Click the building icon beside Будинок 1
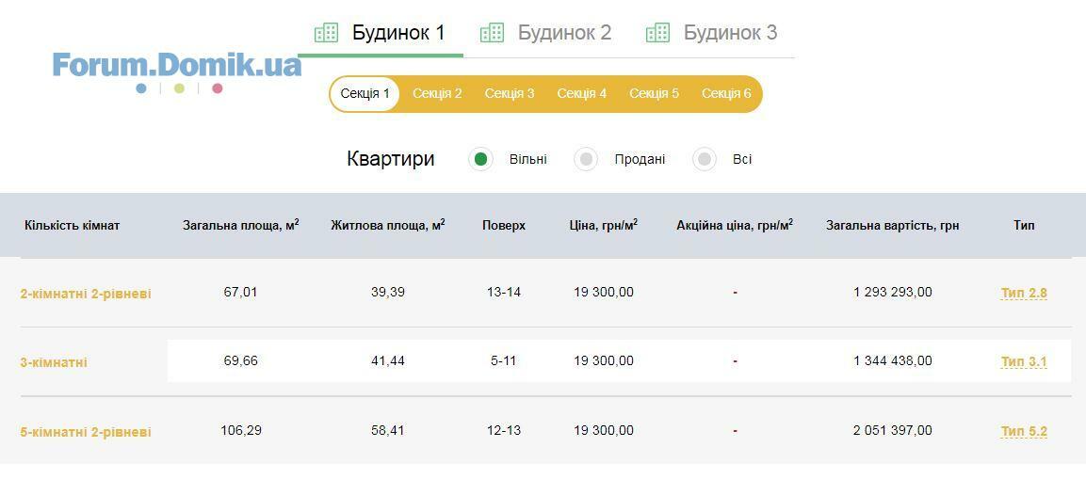This screenshot has height=479, width=1086. pyautogui.click(x=326, y=33)
